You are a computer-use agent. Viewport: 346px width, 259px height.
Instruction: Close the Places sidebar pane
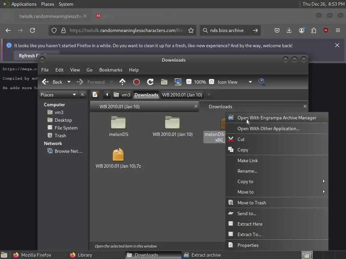[x=82, y=94]
